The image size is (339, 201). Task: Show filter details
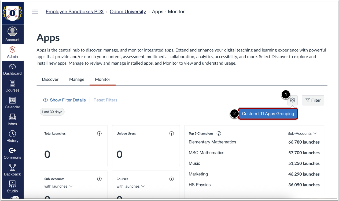64,100
